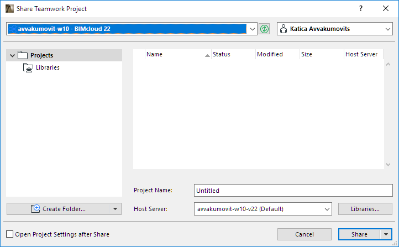
Task: Click the ARCHICAD app icon in title bar
Action: tap(9, 8)
